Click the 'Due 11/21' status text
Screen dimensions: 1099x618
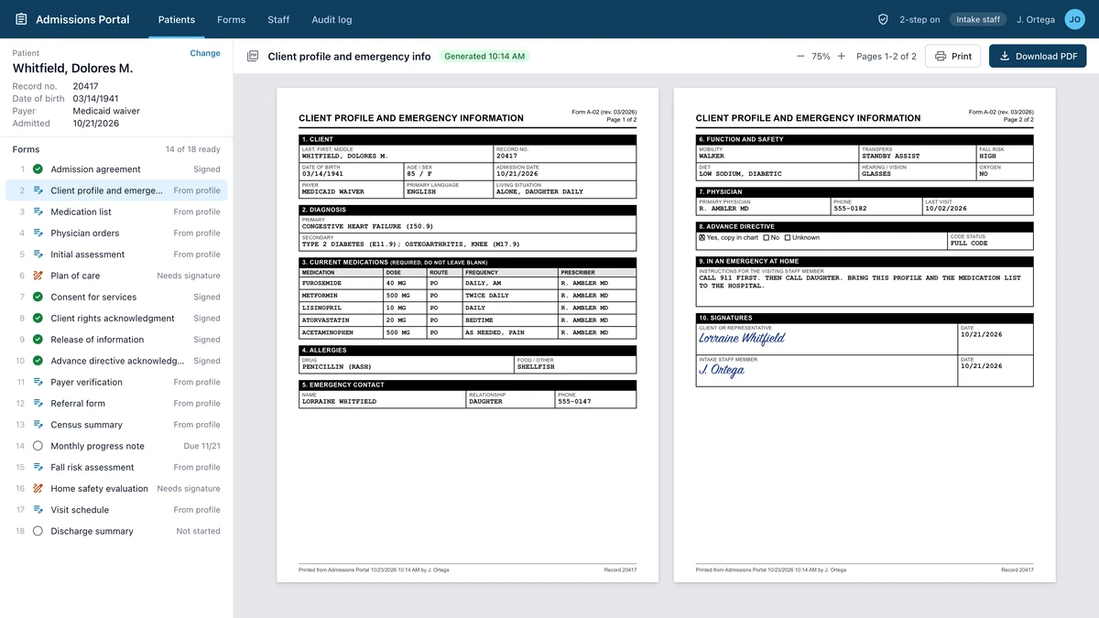click(202, 446)
